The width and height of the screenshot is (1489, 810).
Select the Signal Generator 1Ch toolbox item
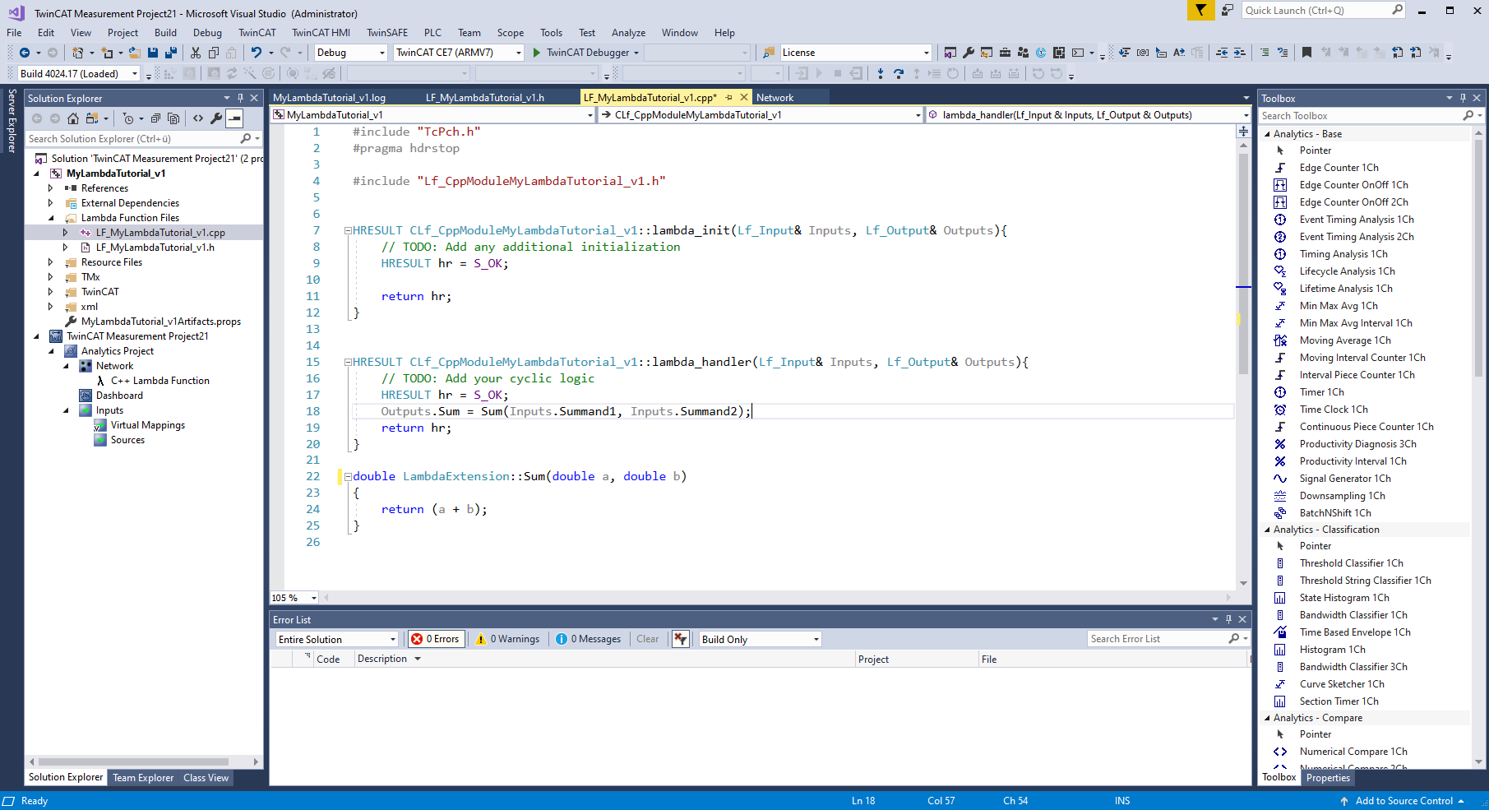(1344, 479)
